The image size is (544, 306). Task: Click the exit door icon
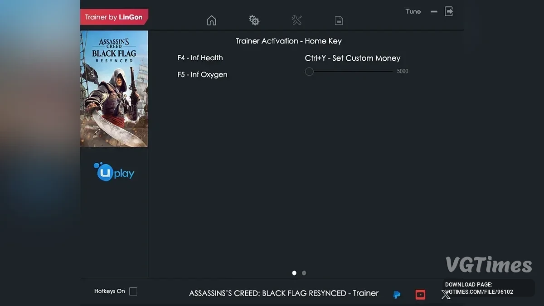click(x=449, y=11)
